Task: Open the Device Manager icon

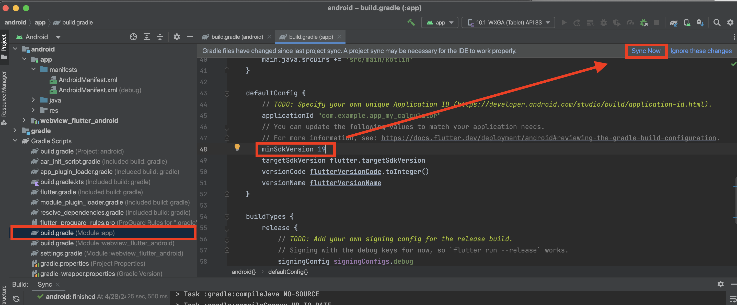Action: click(x=687, y=22)
